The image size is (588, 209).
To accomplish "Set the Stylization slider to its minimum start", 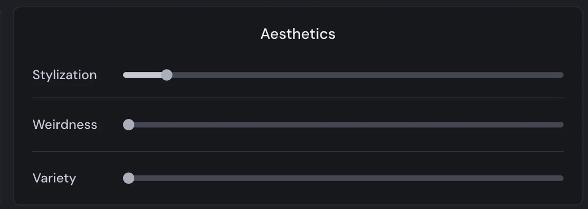I will pyautogui.click(x=124, y=75).
